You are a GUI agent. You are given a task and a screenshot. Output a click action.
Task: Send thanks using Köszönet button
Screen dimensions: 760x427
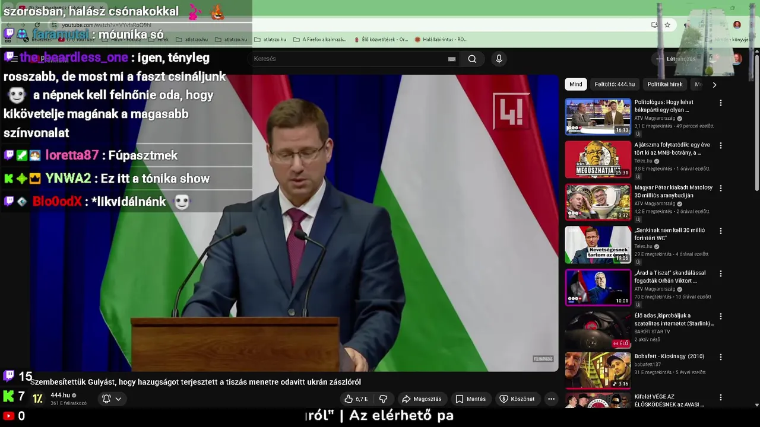click(517, 399)
